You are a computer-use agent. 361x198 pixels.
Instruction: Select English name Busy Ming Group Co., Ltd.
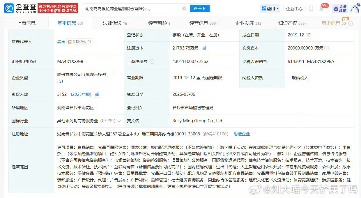(x=198, y=121)
